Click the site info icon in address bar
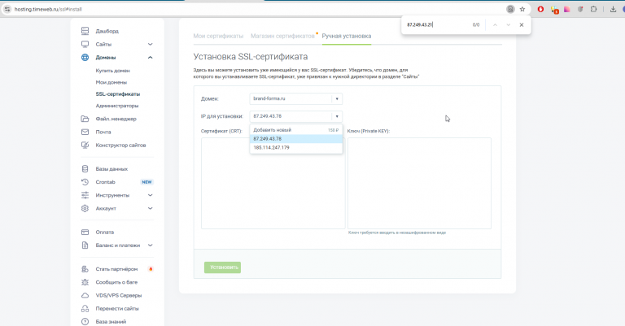 coord(7,9)
